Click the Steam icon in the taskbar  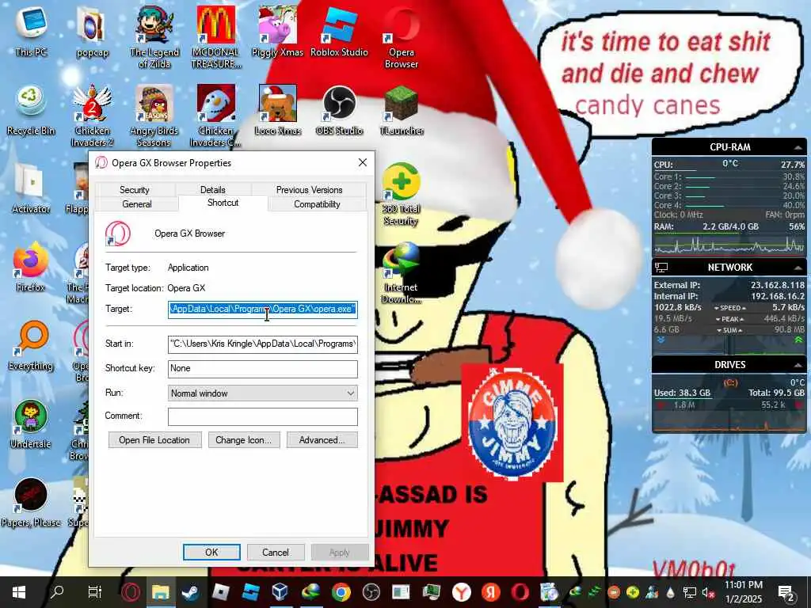pyautogui.click(x=190, y=592)
